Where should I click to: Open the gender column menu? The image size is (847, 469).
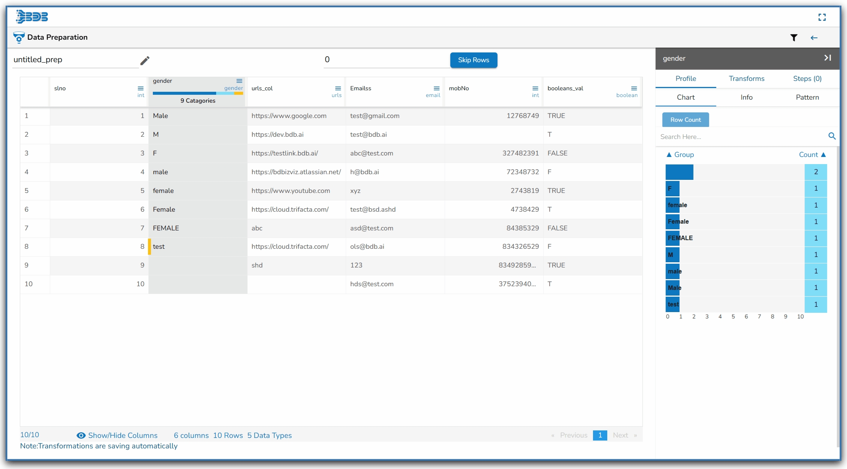(x=239, y=81)
